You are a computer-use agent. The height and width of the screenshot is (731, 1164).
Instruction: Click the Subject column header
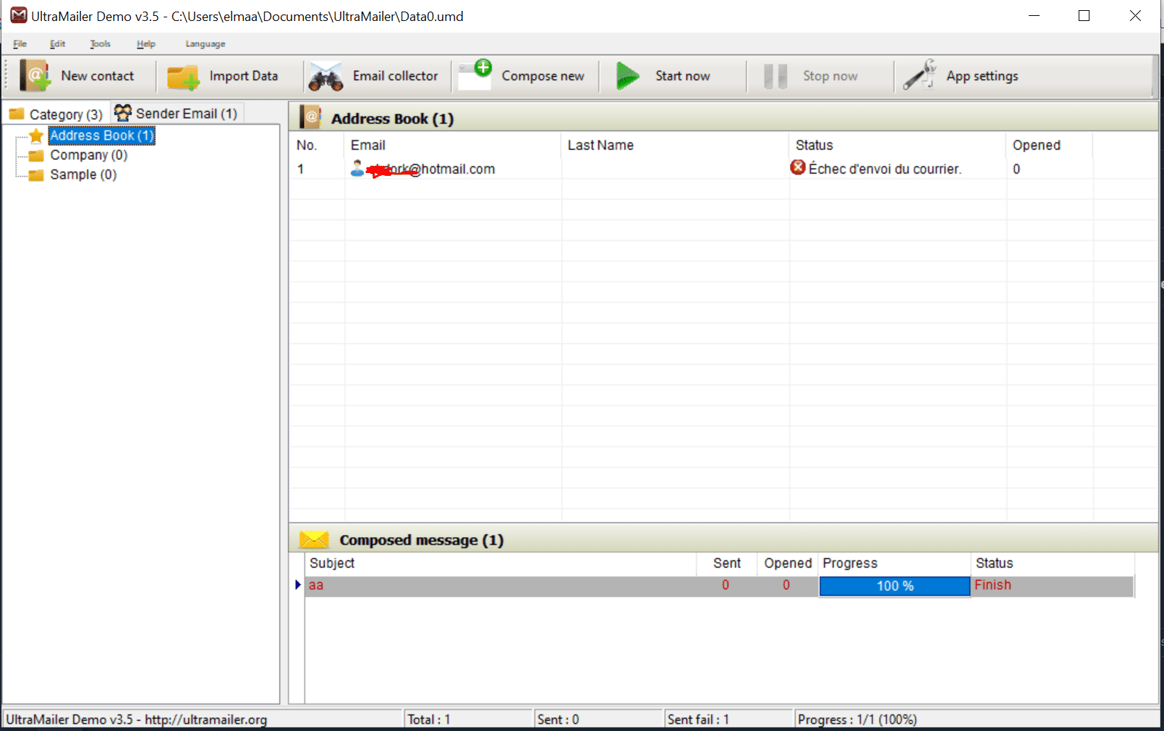501,563
